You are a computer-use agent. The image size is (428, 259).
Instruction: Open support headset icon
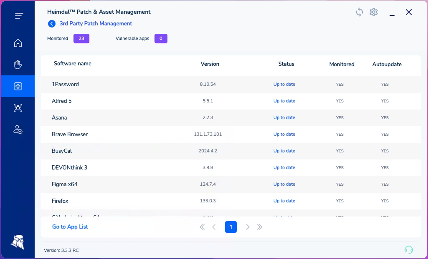(x=409, y=249)
